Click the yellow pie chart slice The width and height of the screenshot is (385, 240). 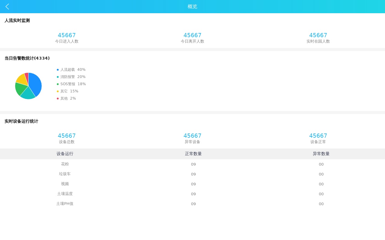[x=21, y=79]
